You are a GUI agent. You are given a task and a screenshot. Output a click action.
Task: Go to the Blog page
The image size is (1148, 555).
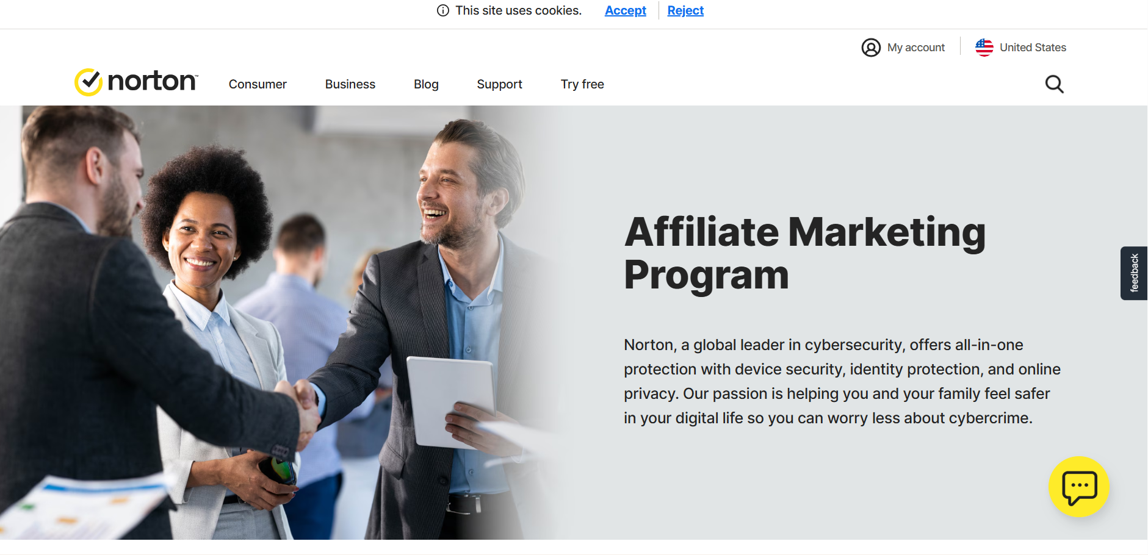coord(426,84)
